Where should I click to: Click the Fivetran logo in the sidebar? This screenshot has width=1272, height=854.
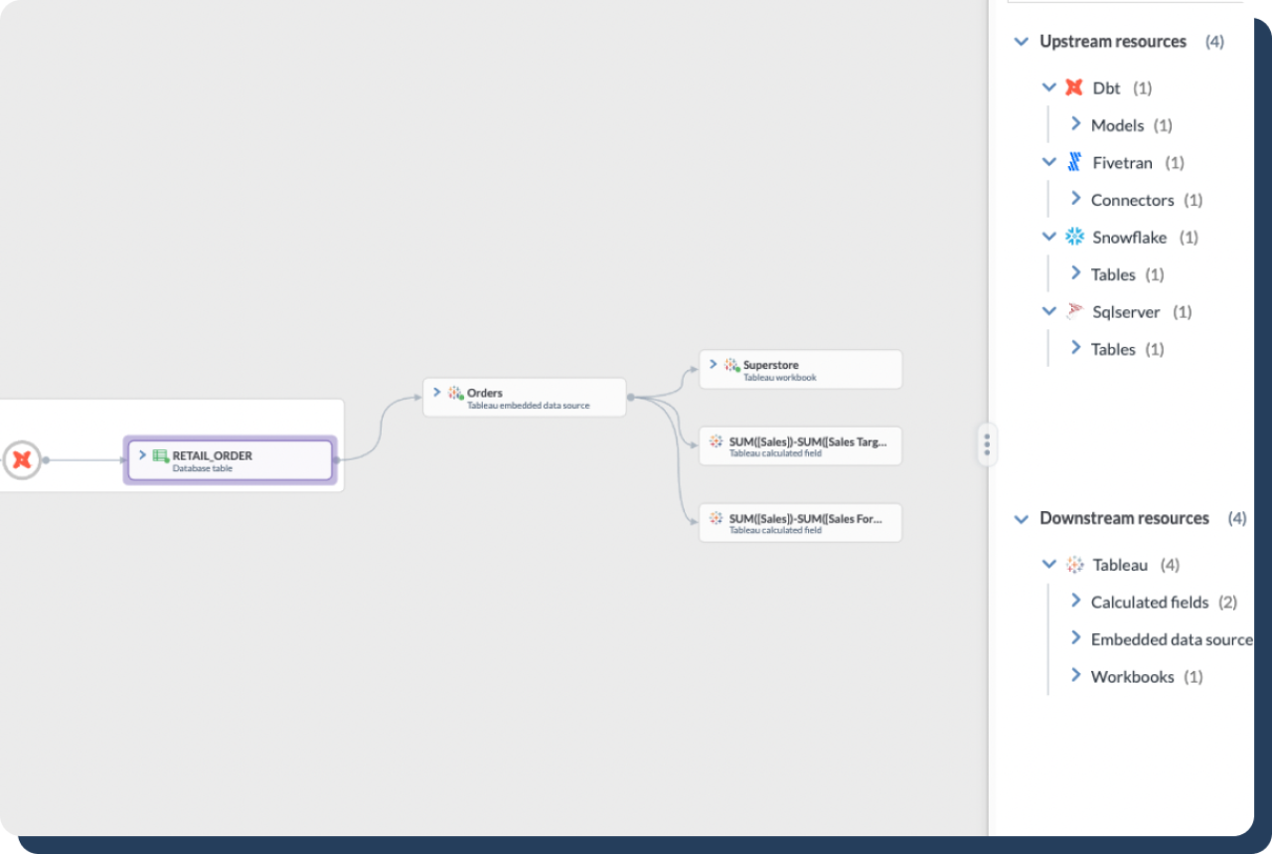1074,162
